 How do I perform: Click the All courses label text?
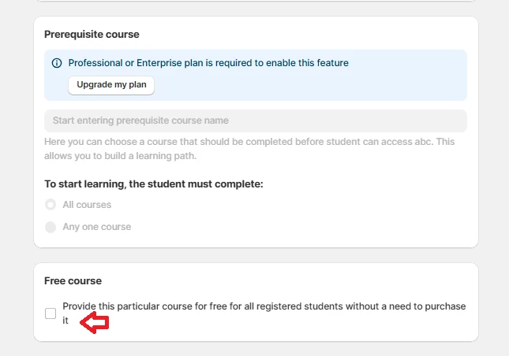(87, 205)
